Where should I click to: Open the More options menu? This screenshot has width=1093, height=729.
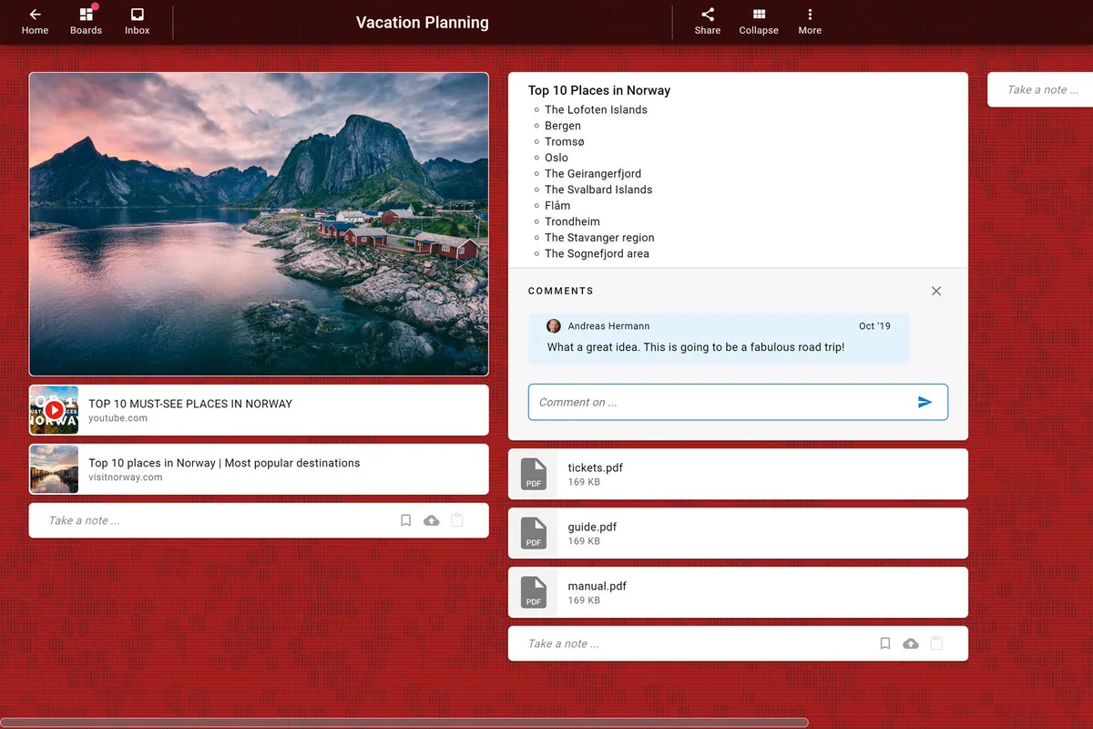pyautogui.click(x=809, y=21)
